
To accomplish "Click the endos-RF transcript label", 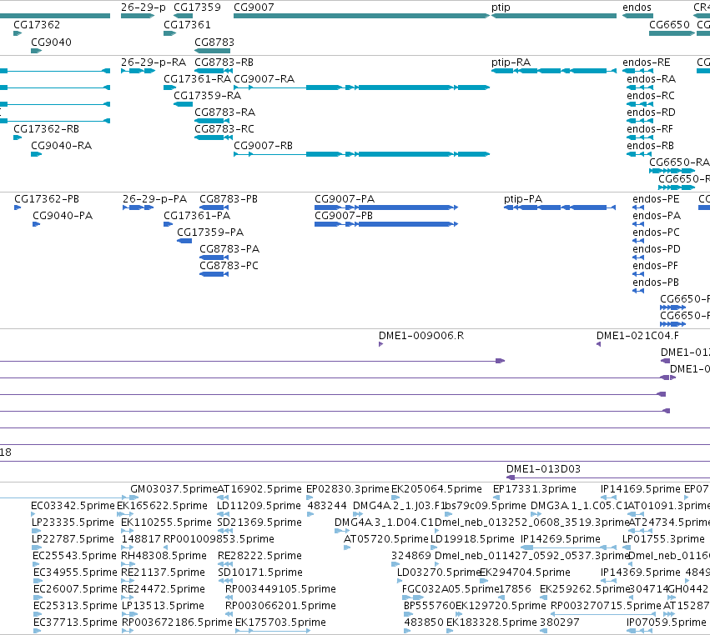I will [650, 129].
